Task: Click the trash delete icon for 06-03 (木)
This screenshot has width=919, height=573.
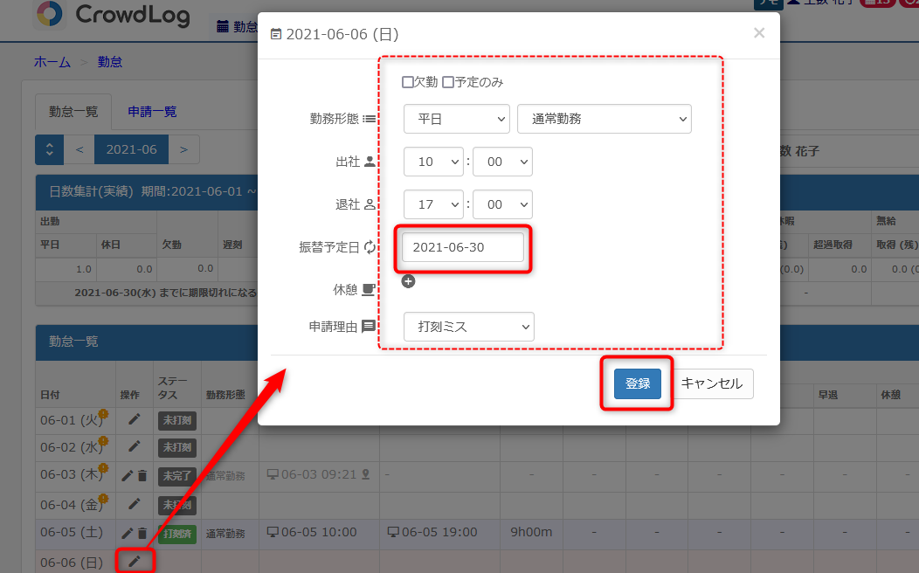Action: click(x=142, y=476)
